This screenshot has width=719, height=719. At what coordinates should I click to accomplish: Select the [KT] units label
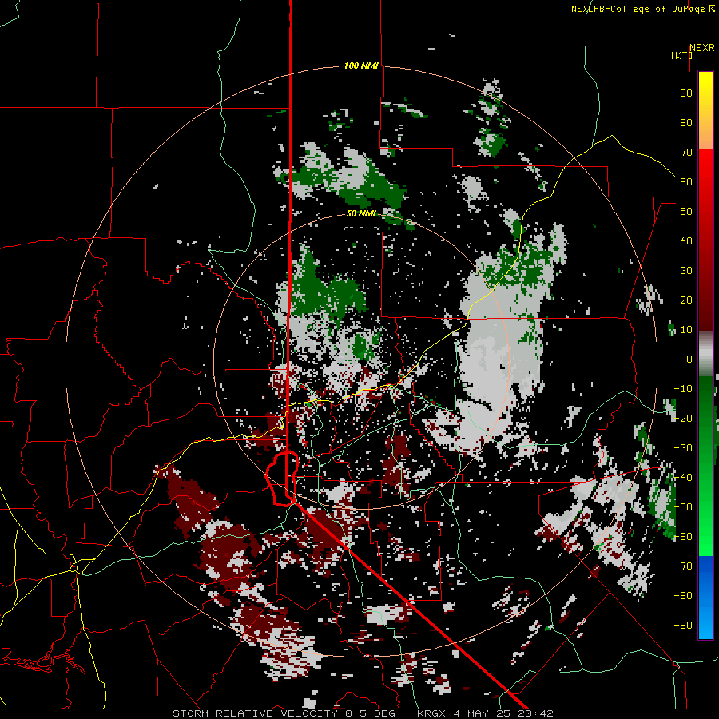tap(681, 55)
